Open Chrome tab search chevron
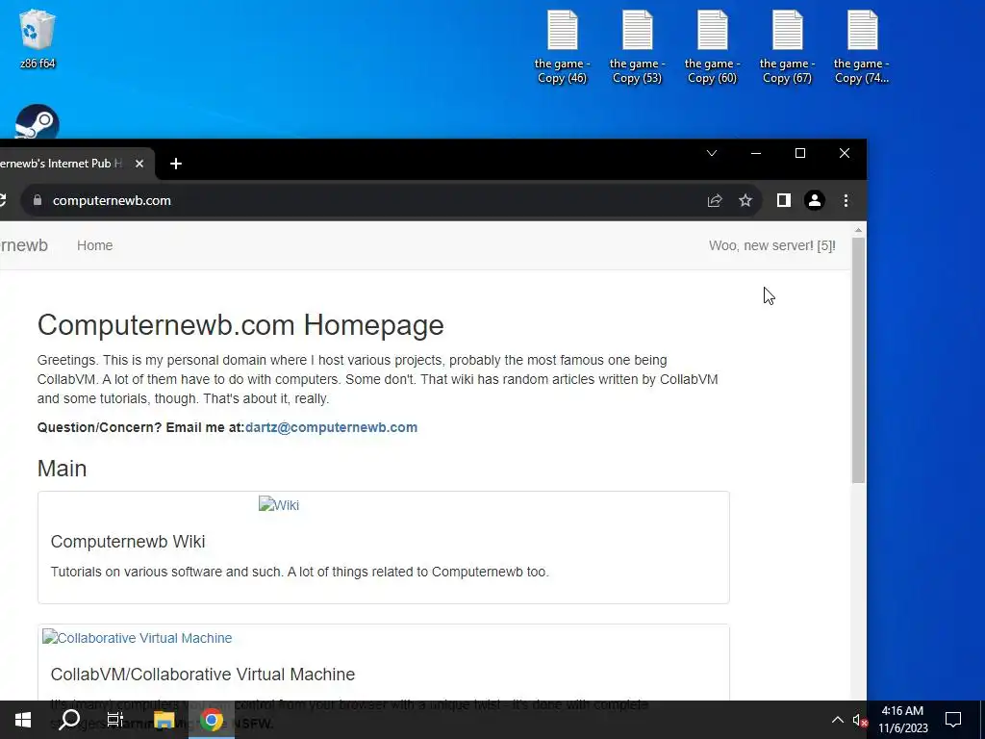This screenshot has width=985, height=739. (712, 153)
